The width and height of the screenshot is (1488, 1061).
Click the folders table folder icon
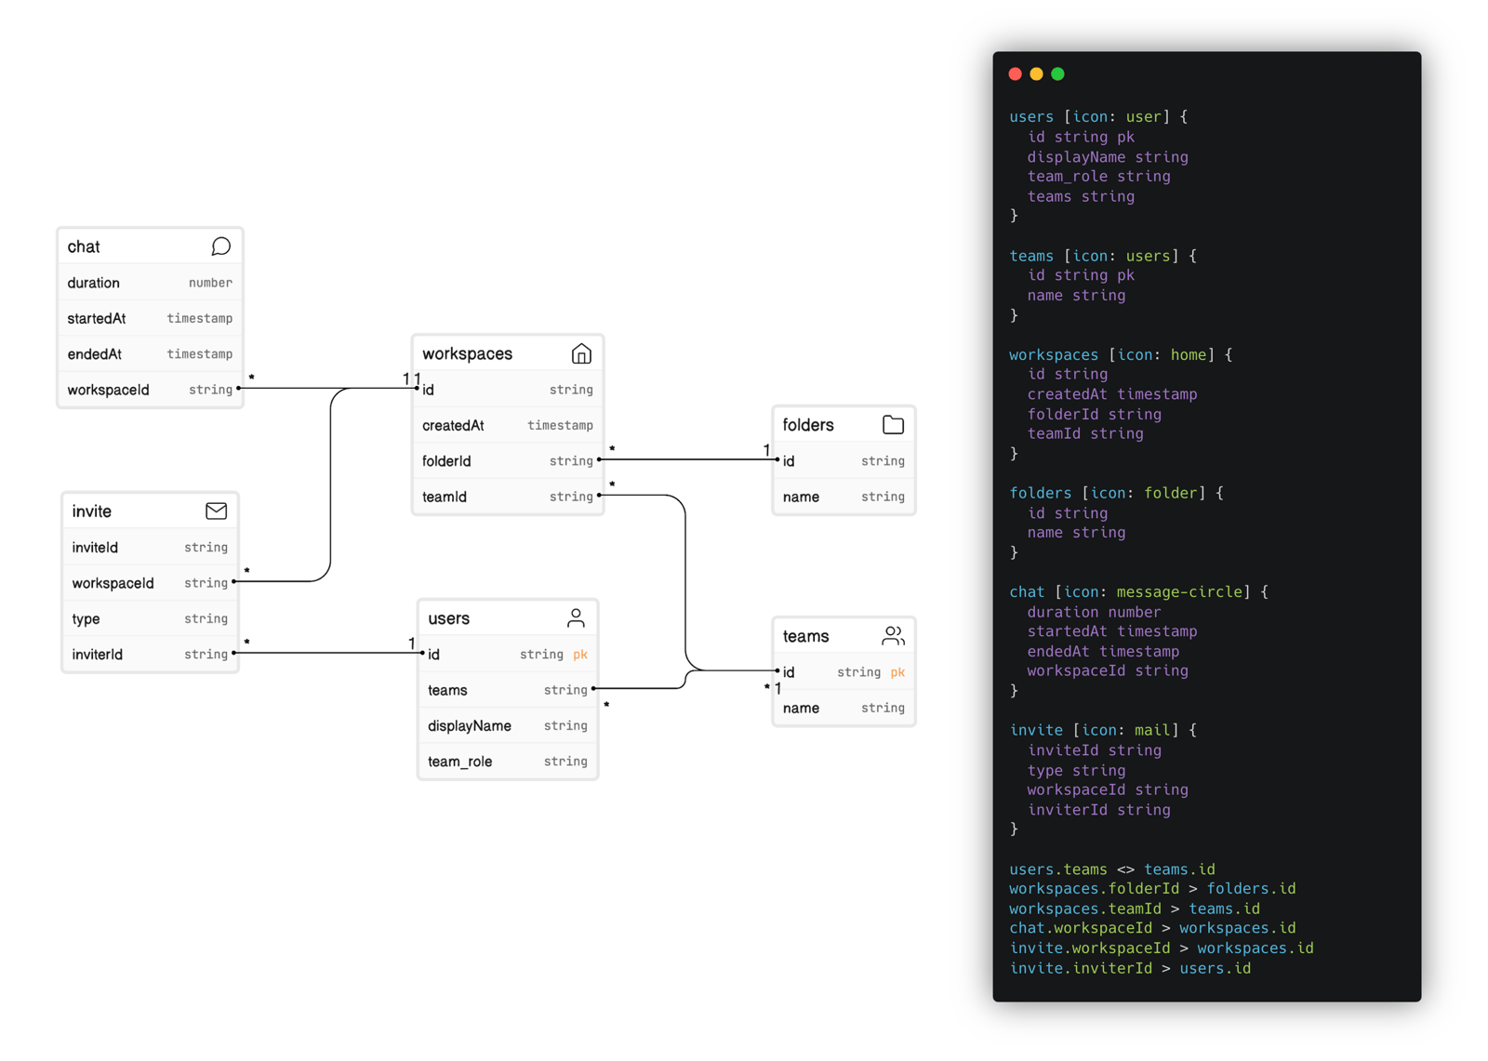coord(893,425)
